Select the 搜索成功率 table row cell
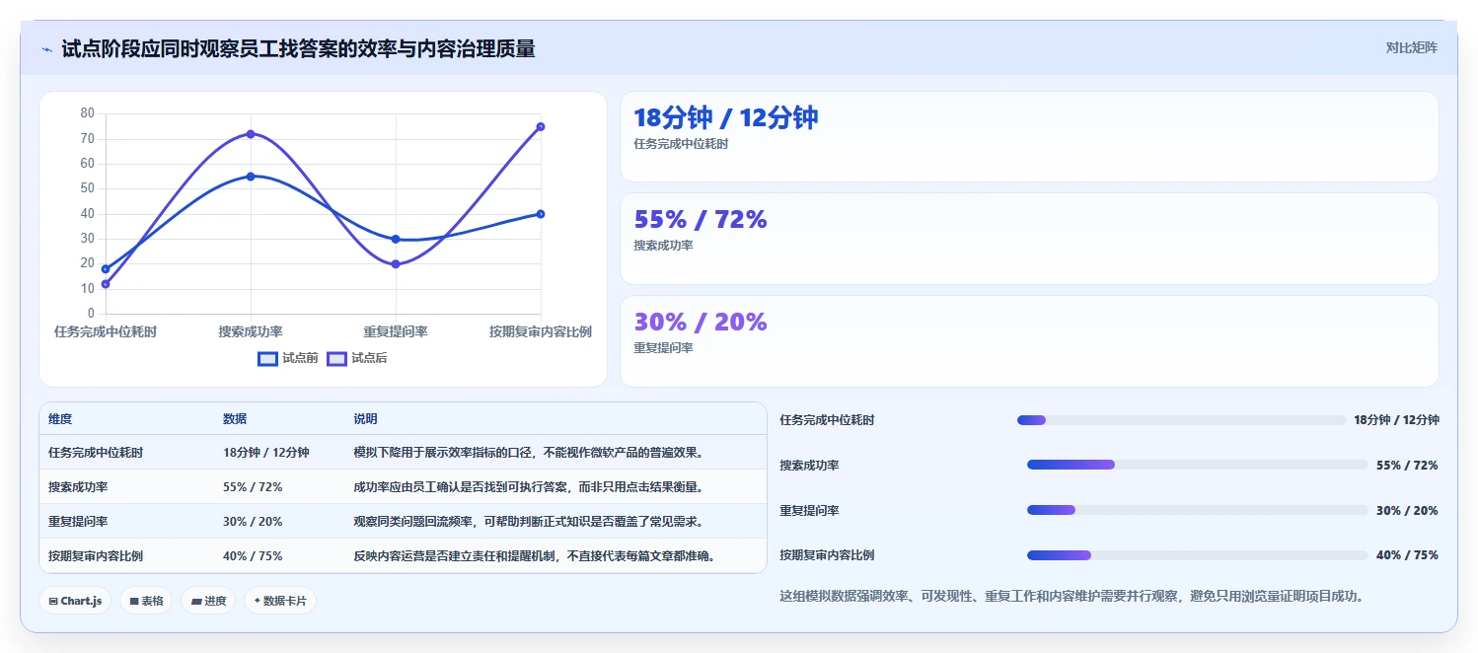Image resolution: width=1478 pixels, height=653 pixels. 78,487
